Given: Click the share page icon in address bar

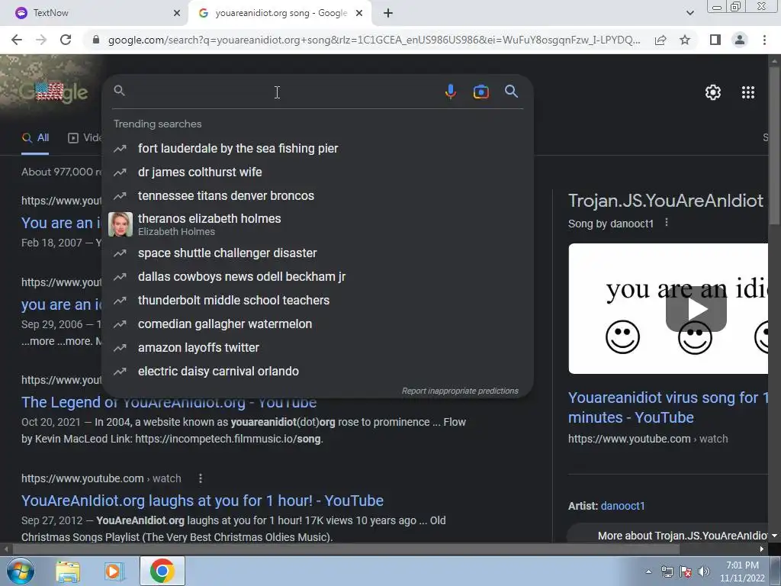Looking at the screenshot, I should pos(660,40).
